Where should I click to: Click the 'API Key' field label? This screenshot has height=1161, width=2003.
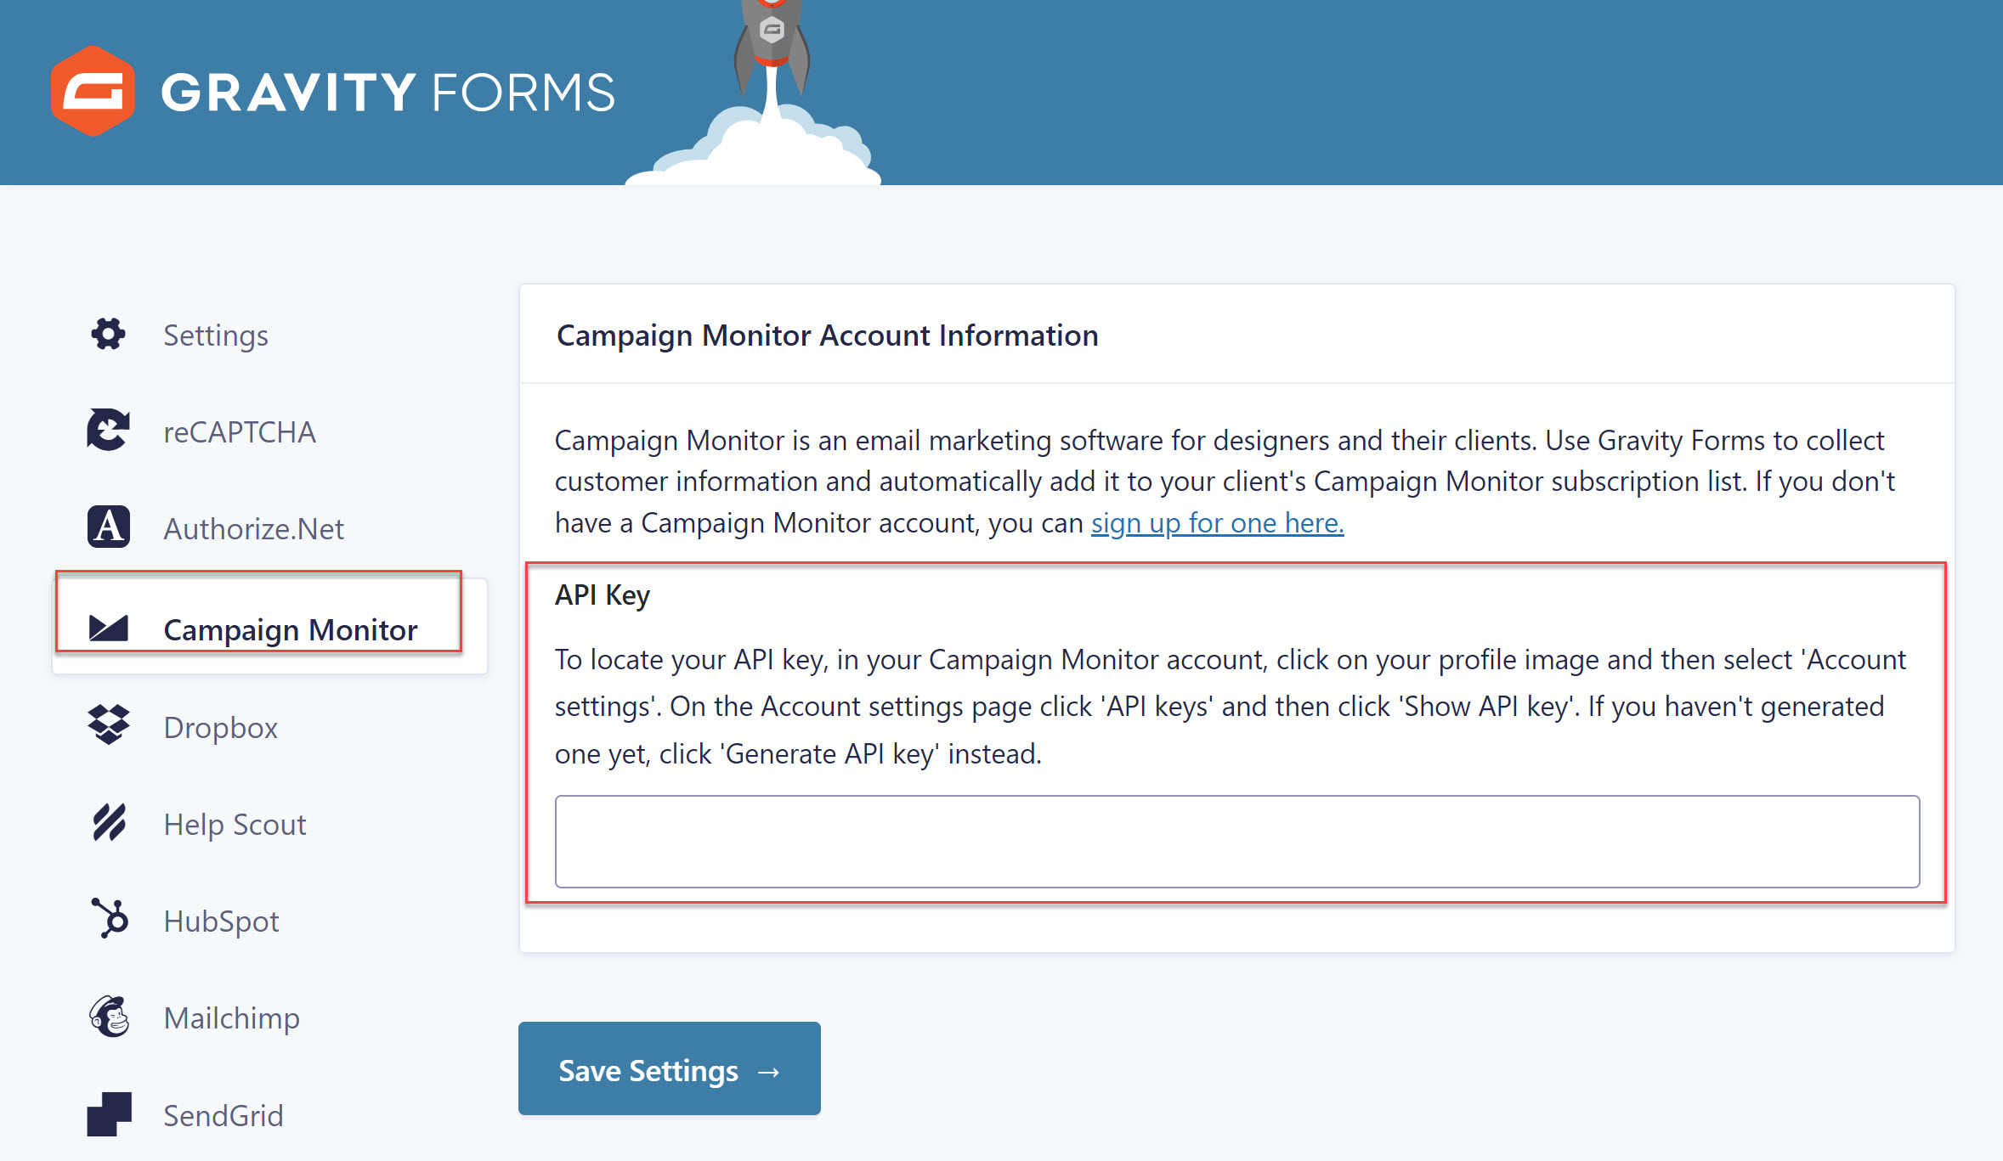603,595
